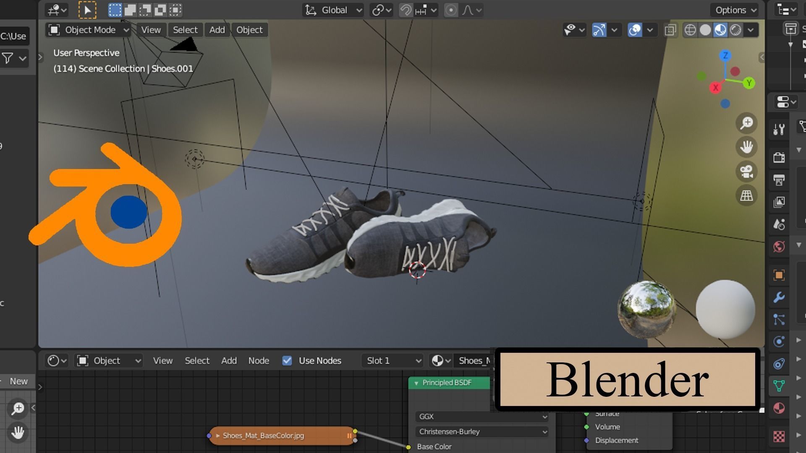806x453 pixels.
Task: Switch to Material Preview shading
Action: point(720,30)
